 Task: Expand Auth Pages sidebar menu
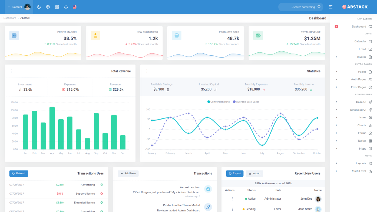tap(353, 79)
